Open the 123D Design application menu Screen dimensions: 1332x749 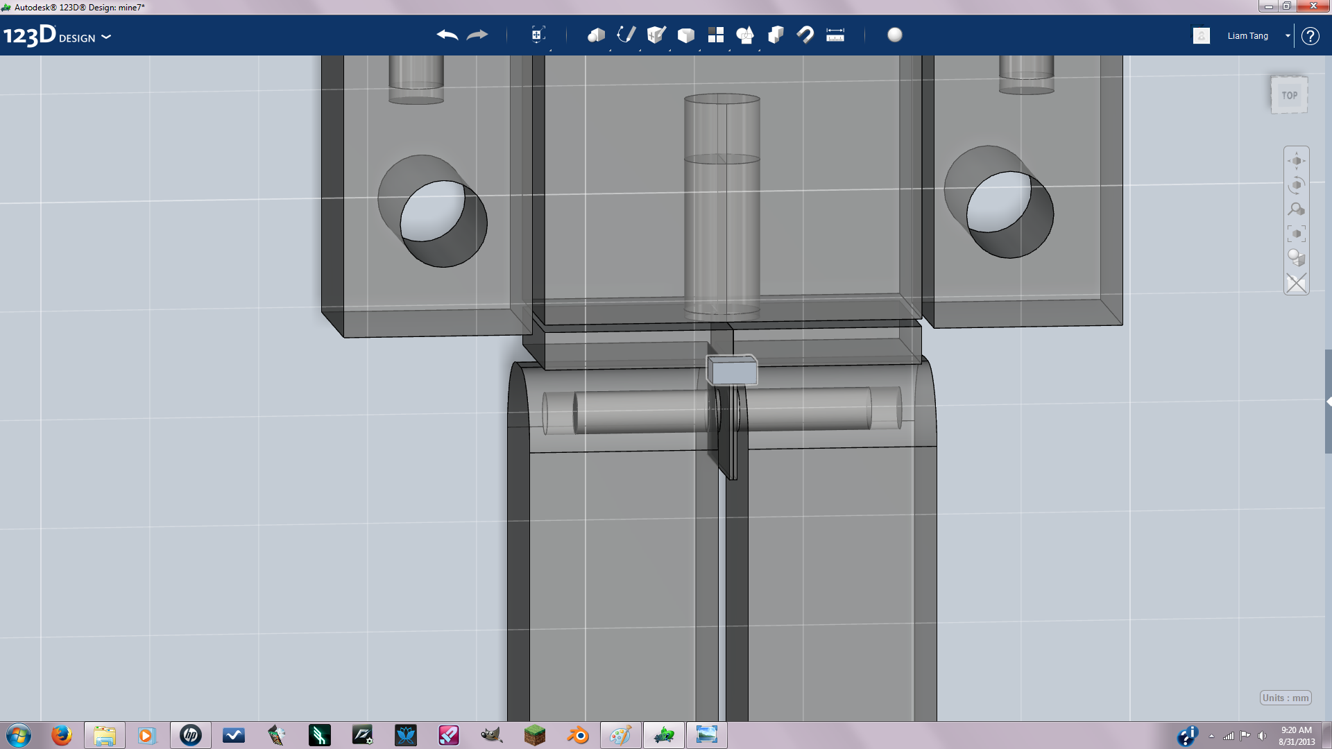(x=57, y=35)
